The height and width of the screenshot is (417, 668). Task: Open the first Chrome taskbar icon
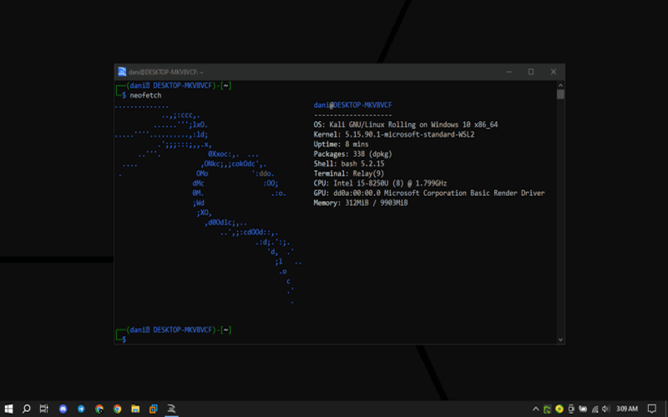99,409
